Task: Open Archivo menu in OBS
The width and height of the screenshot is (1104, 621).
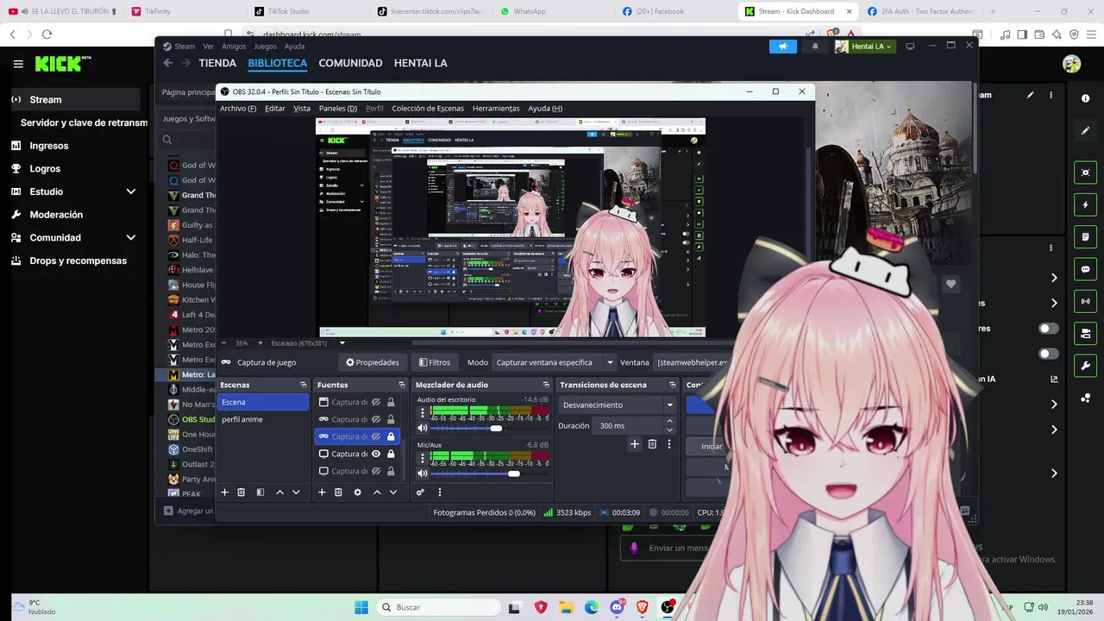Action: pyautogui.click(x=238, y=109)
